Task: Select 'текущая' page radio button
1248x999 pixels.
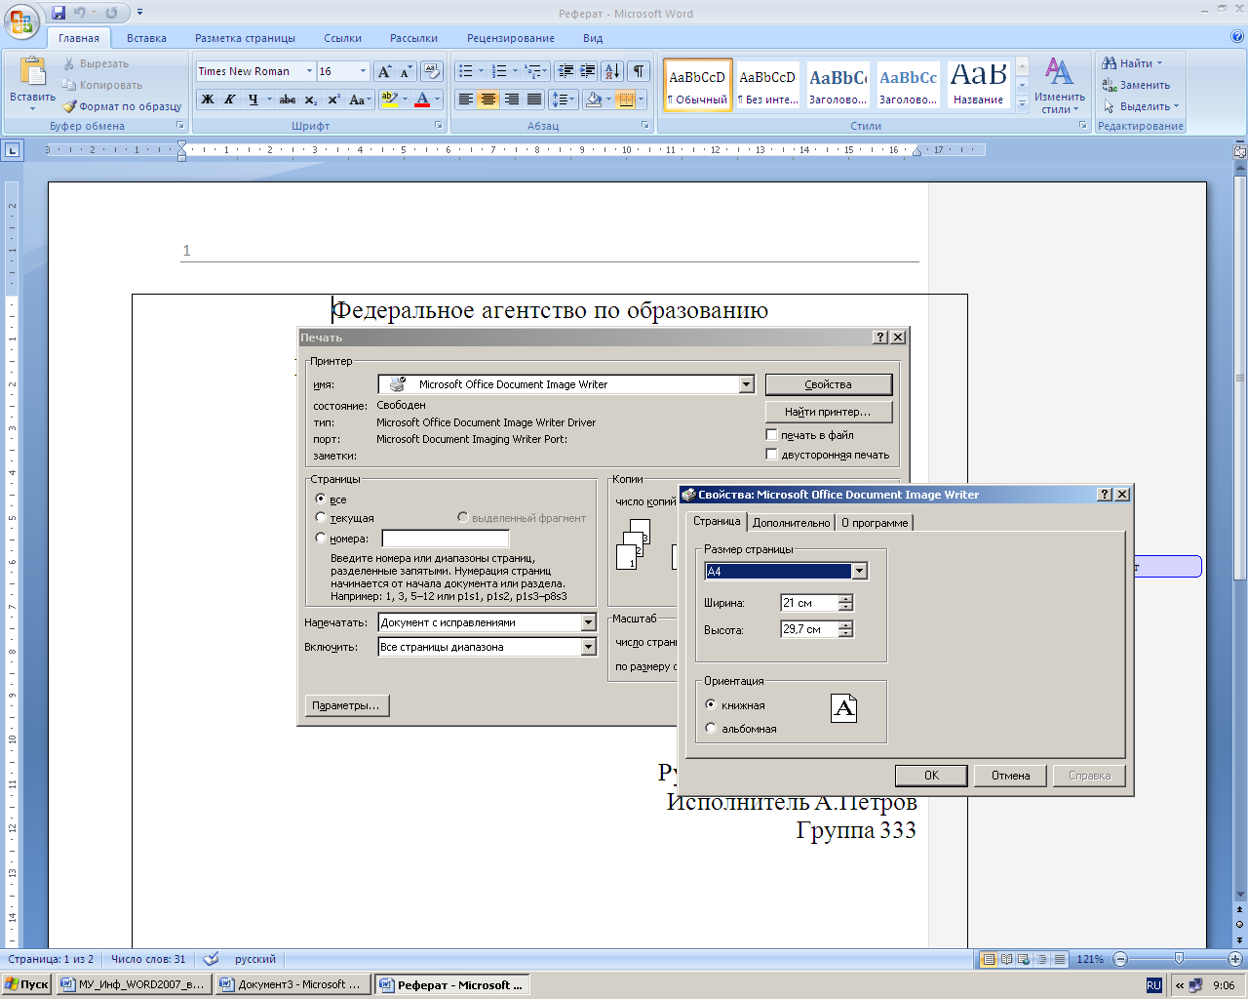Action: click(321, 518)
